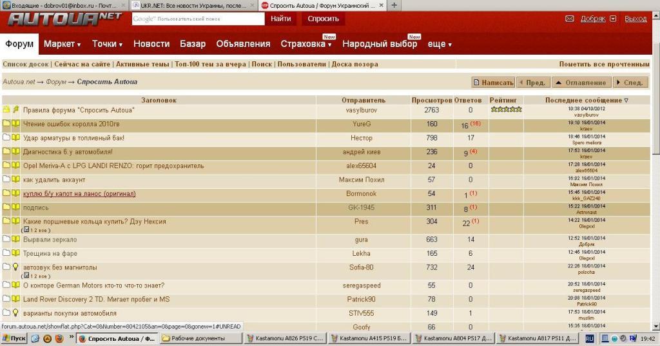Switch to the UKR.NET browser tab

pyautogui.click(x=192, y=5)
